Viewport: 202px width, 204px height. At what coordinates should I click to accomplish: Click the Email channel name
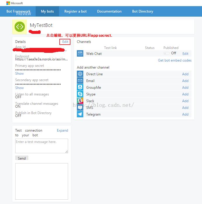click(x=90, y=81)
